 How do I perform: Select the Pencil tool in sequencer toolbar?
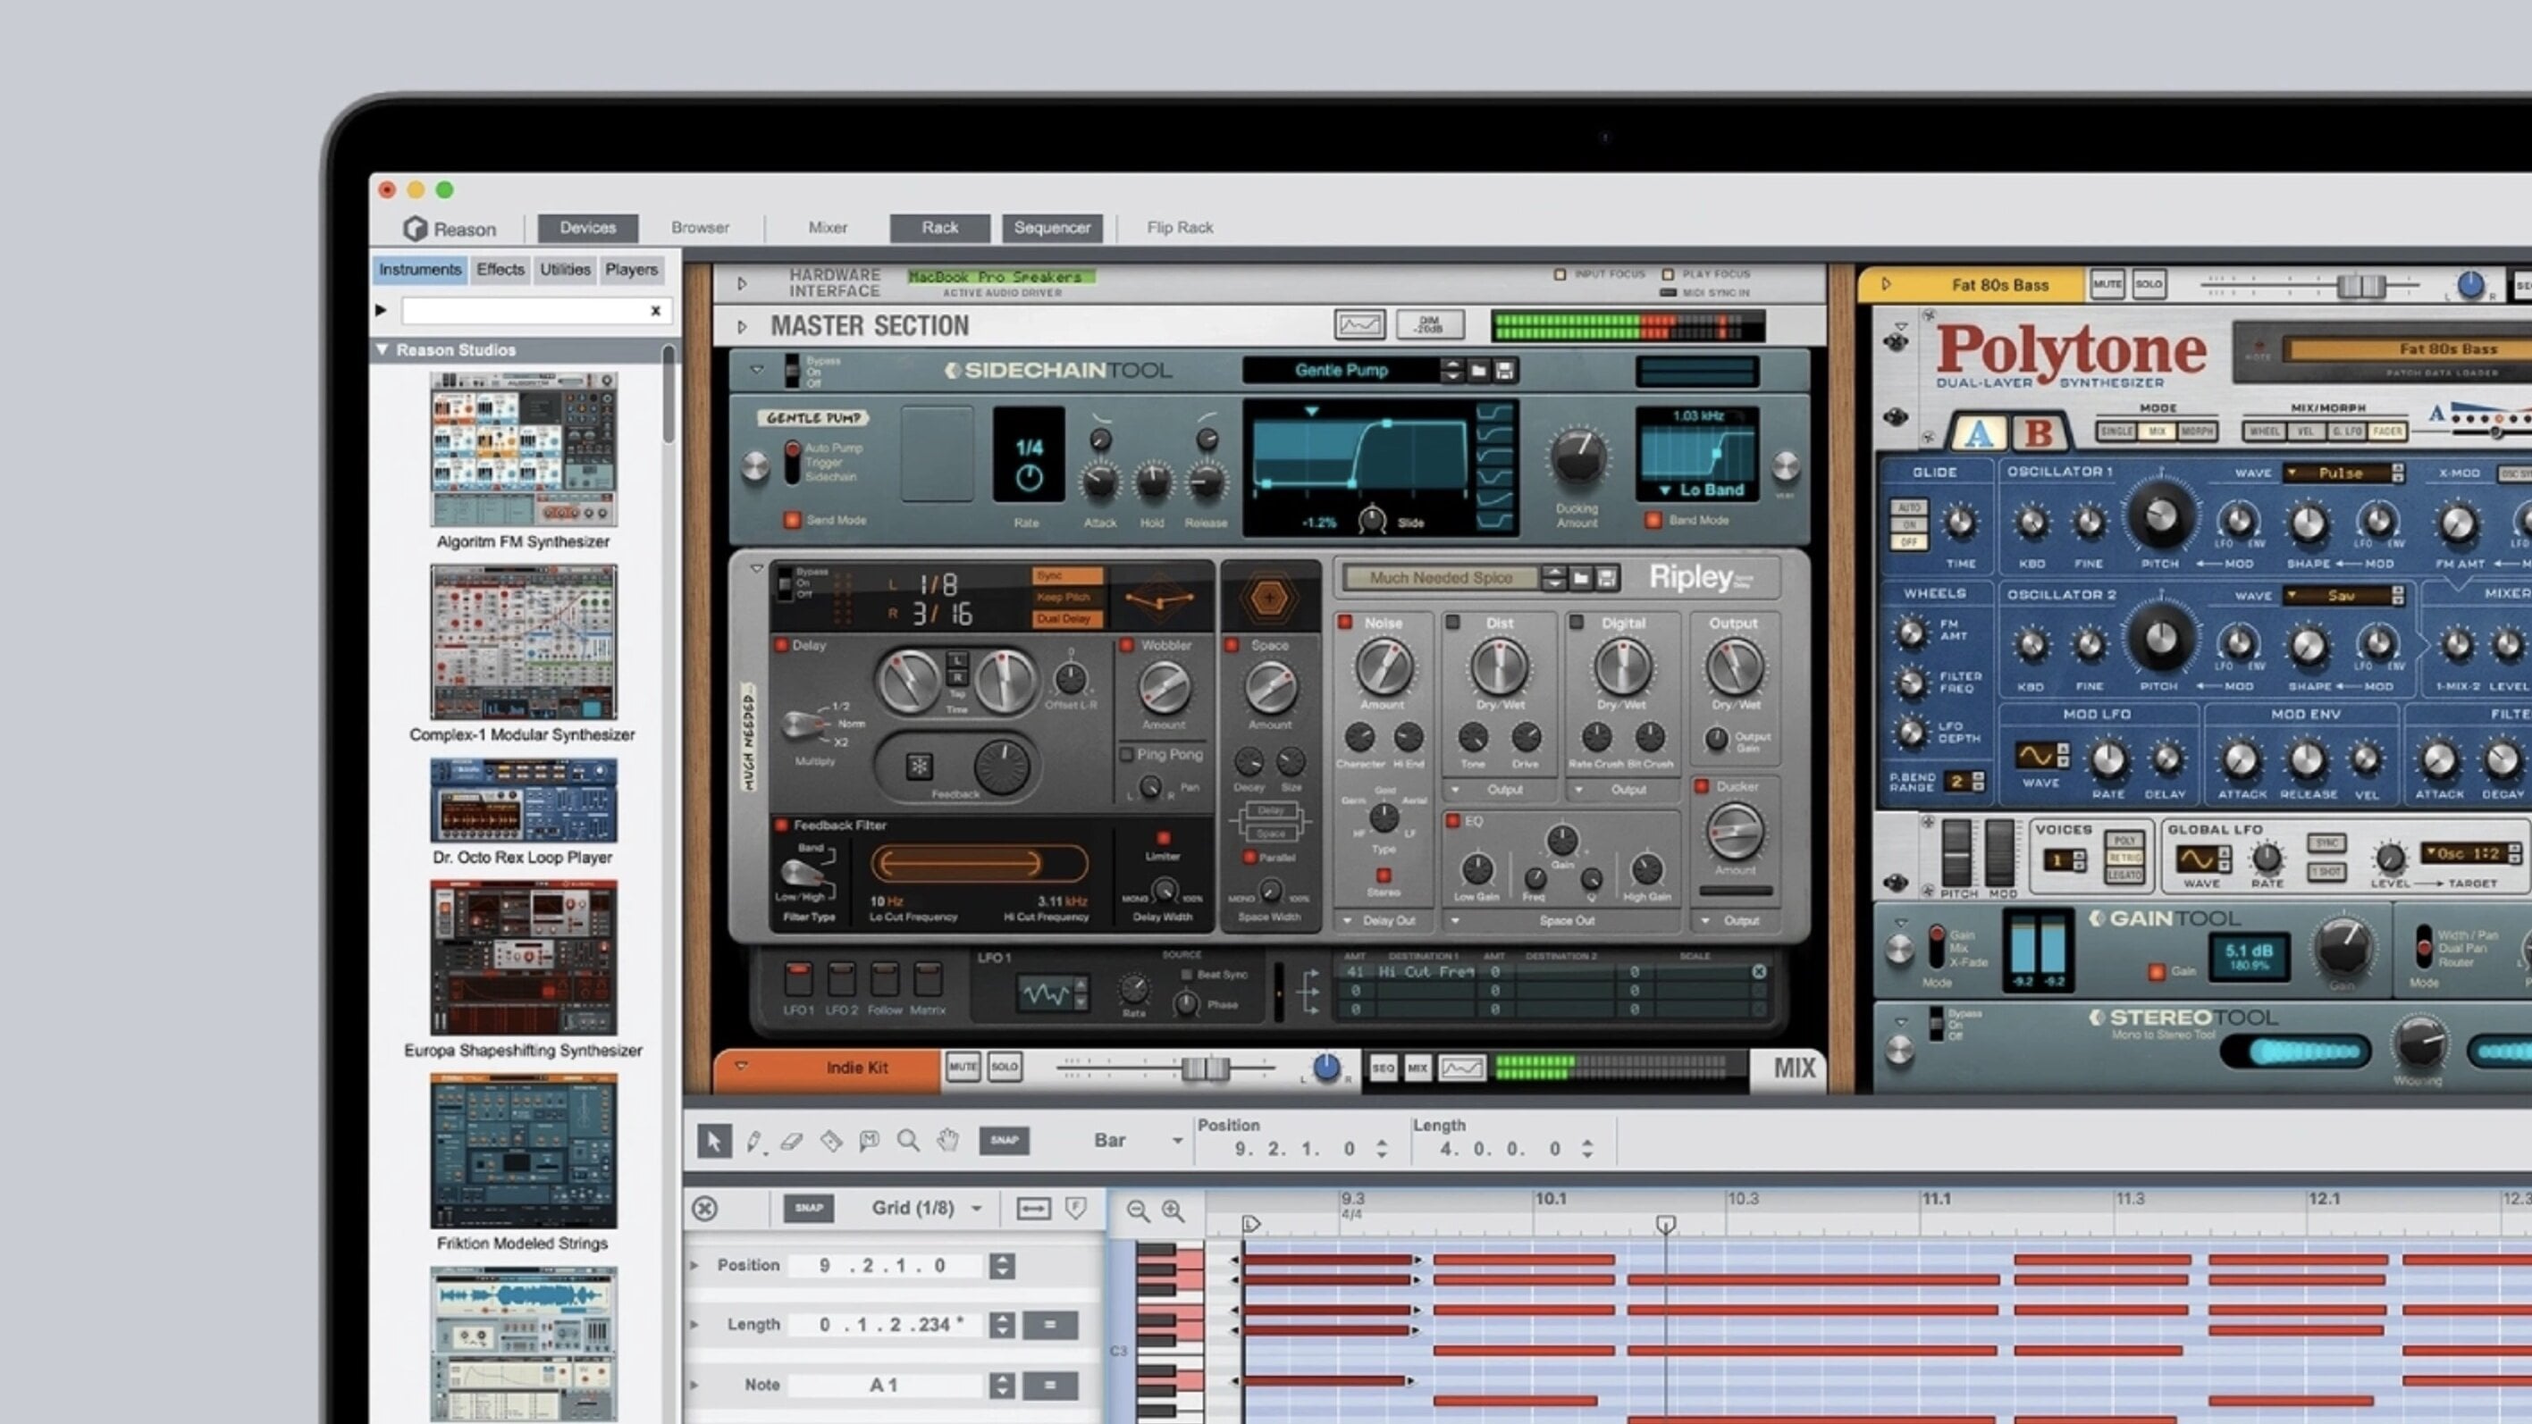tap(754, 1141)
